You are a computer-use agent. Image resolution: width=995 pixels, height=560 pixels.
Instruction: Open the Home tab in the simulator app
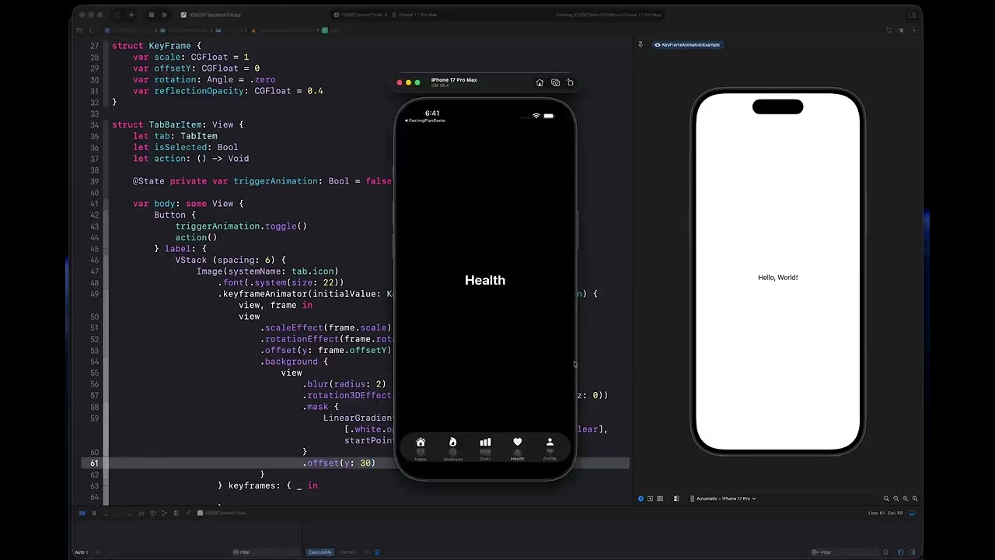point(421,448)
